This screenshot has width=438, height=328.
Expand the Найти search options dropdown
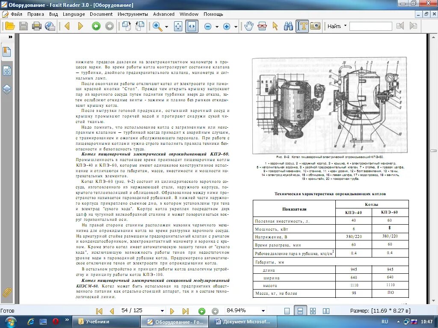[x=345, y=26]
